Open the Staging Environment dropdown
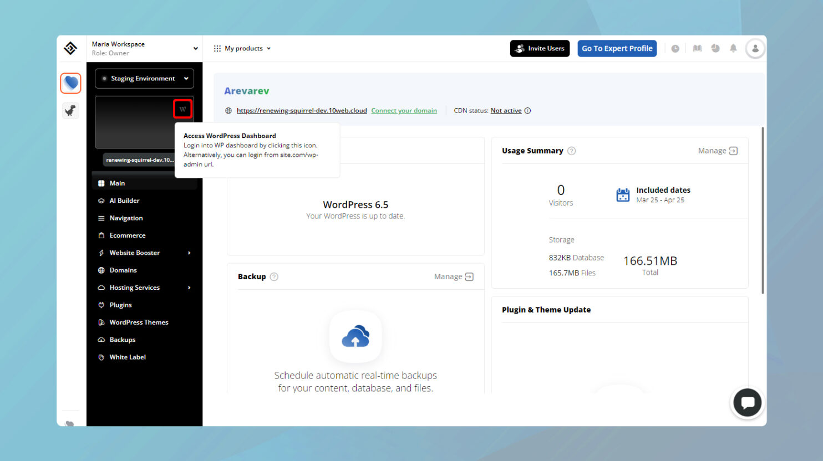 click(144, 78)
